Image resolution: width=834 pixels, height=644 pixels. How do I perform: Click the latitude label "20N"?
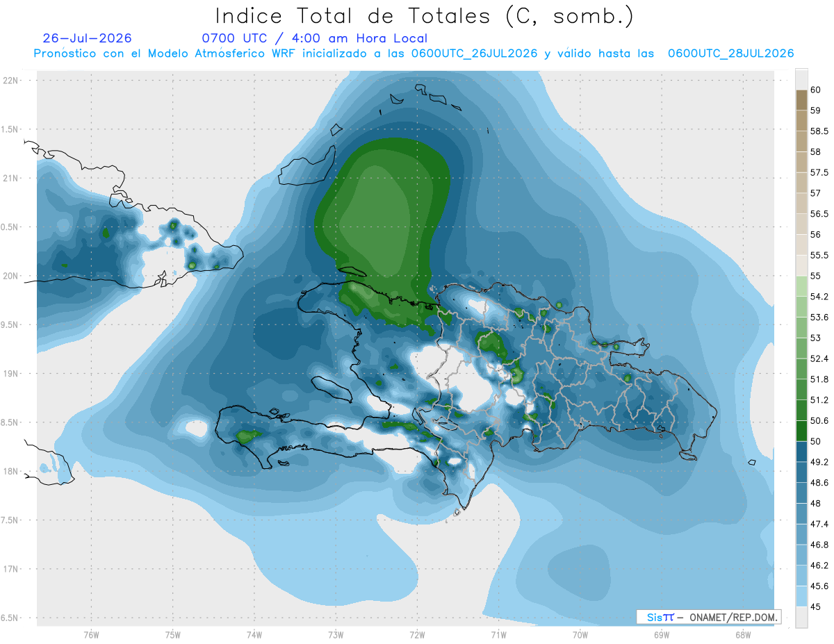point(11,276)
